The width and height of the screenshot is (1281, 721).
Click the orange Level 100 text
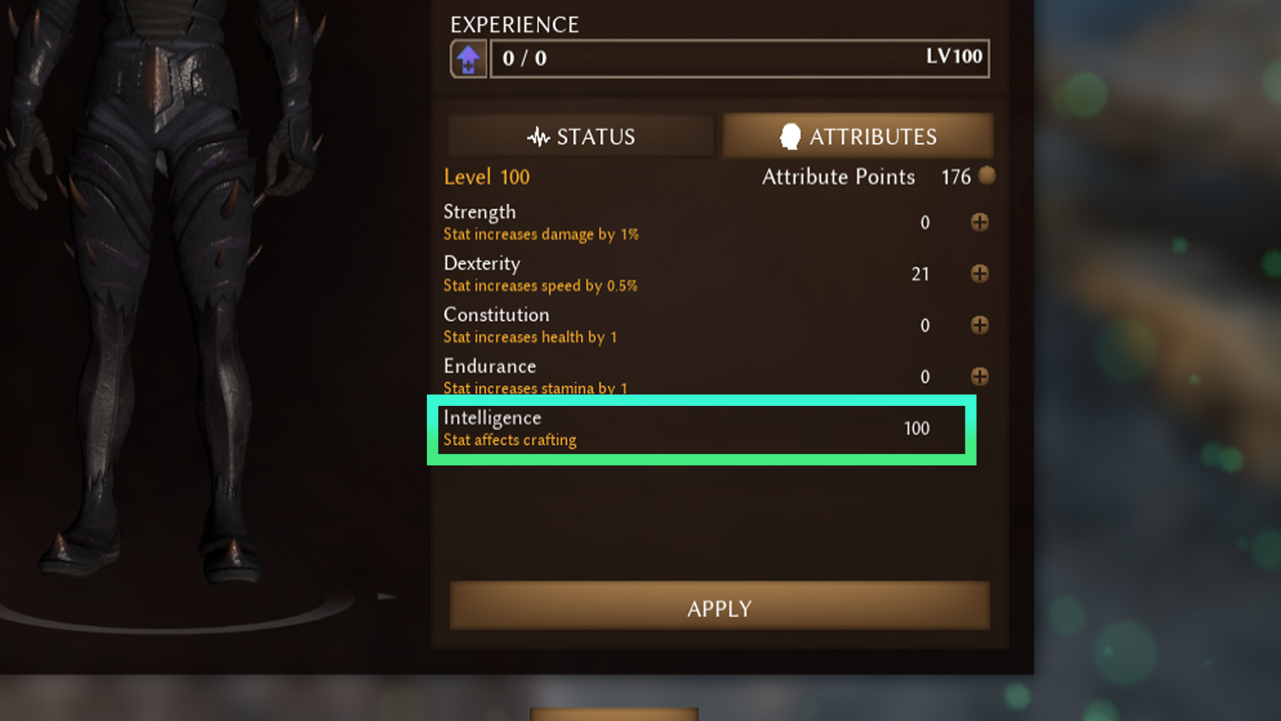pyautogui.click(x=486, y=177)
